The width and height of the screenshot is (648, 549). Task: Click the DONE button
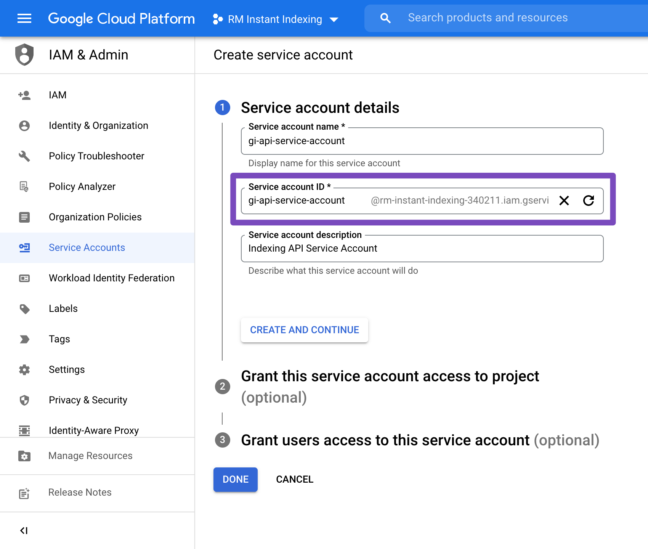235,479
